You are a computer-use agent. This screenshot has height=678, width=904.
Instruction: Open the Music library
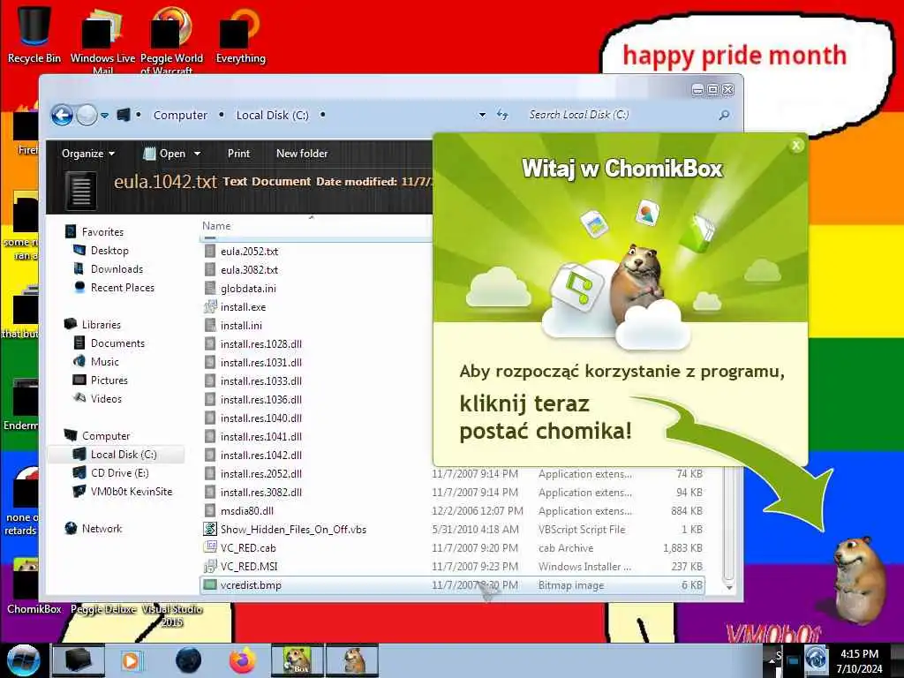[x=104, y=361]
